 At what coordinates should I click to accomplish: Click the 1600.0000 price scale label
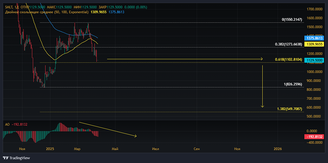tap(315, 18)
